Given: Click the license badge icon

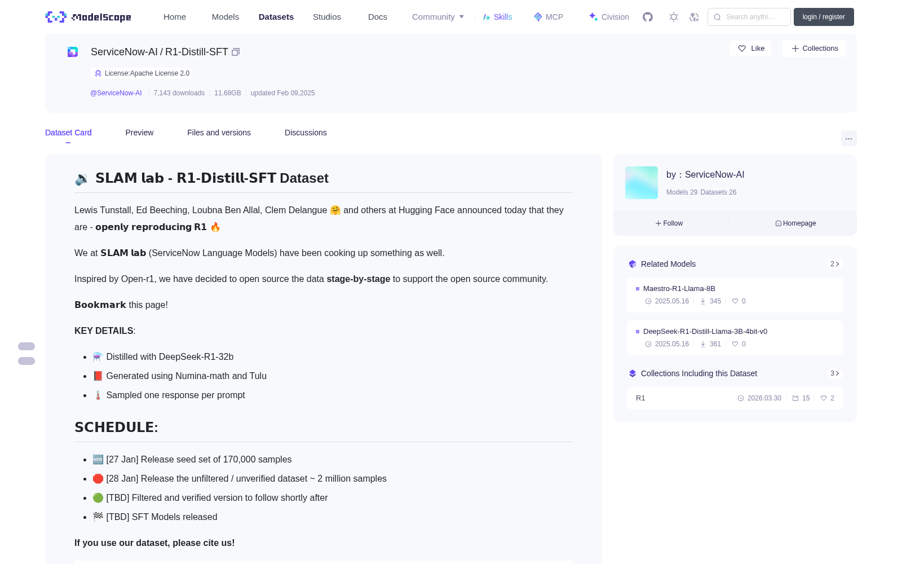Looking at the screenshot, I should 98,73.
